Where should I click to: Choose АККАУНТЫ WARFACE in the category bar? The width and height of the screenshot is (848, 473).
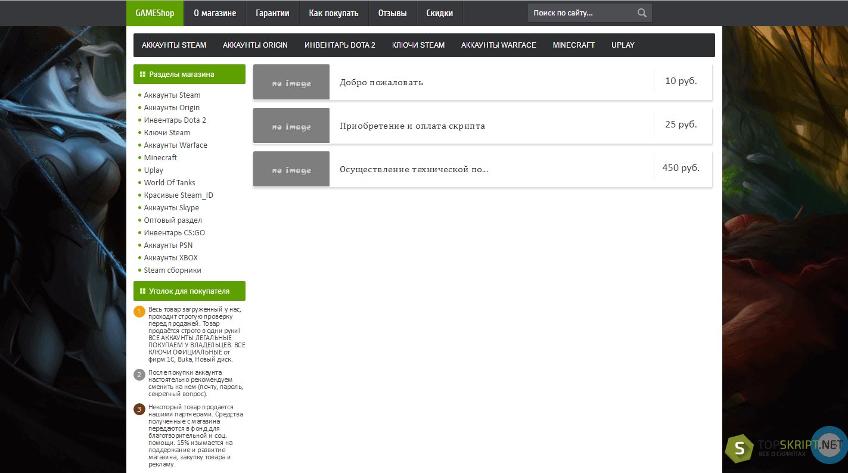[499, 45]
